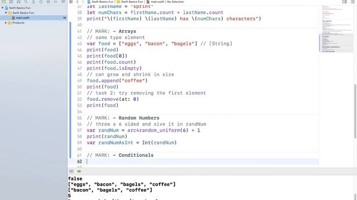The image size is (357, 200).
Task: Go forward in editor history
Action: click(x=83, y=2)
